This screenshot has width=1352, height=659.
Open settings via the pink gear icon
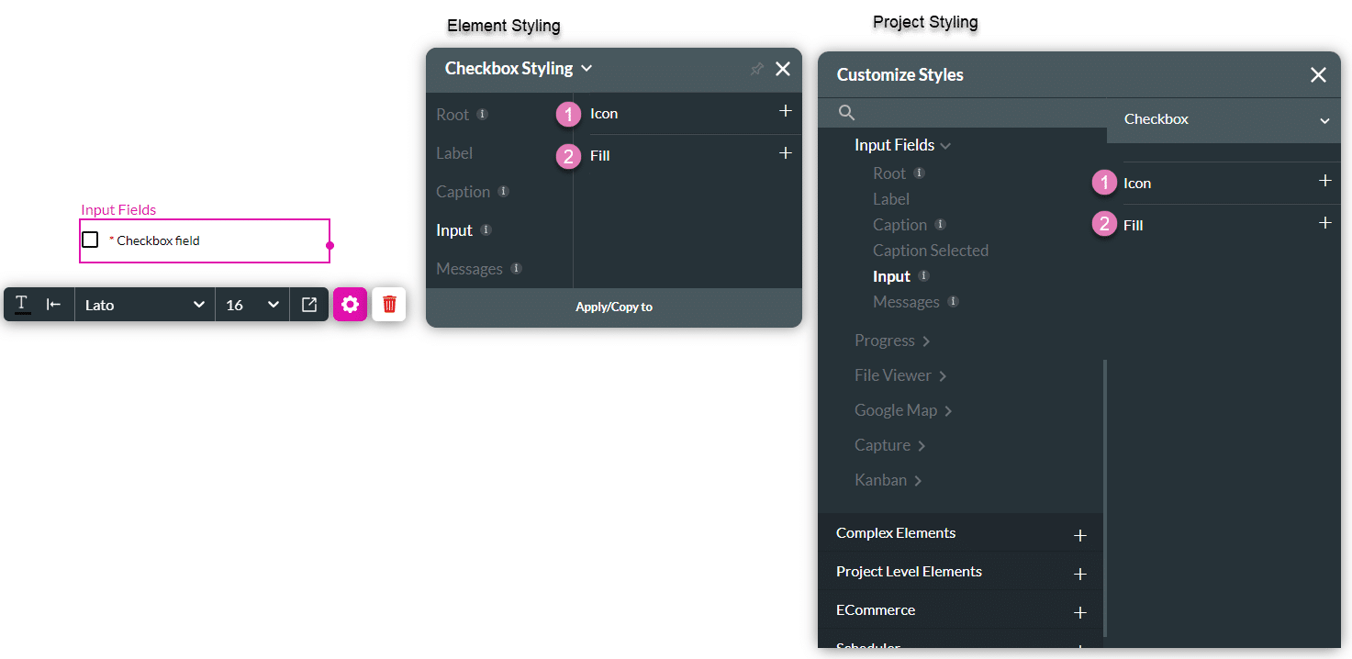[350, 304]
